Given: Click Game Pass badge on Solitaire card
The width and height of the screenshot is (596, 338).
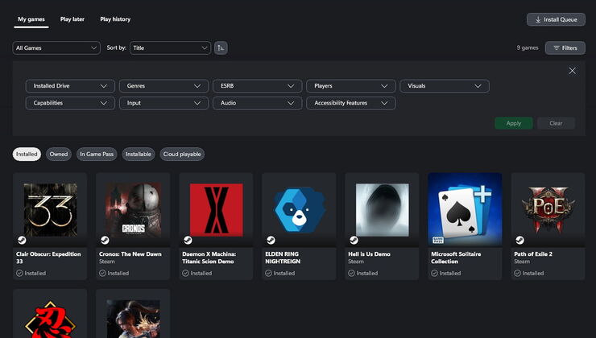Looking at the screenshot, I should (x=438, y=240).
